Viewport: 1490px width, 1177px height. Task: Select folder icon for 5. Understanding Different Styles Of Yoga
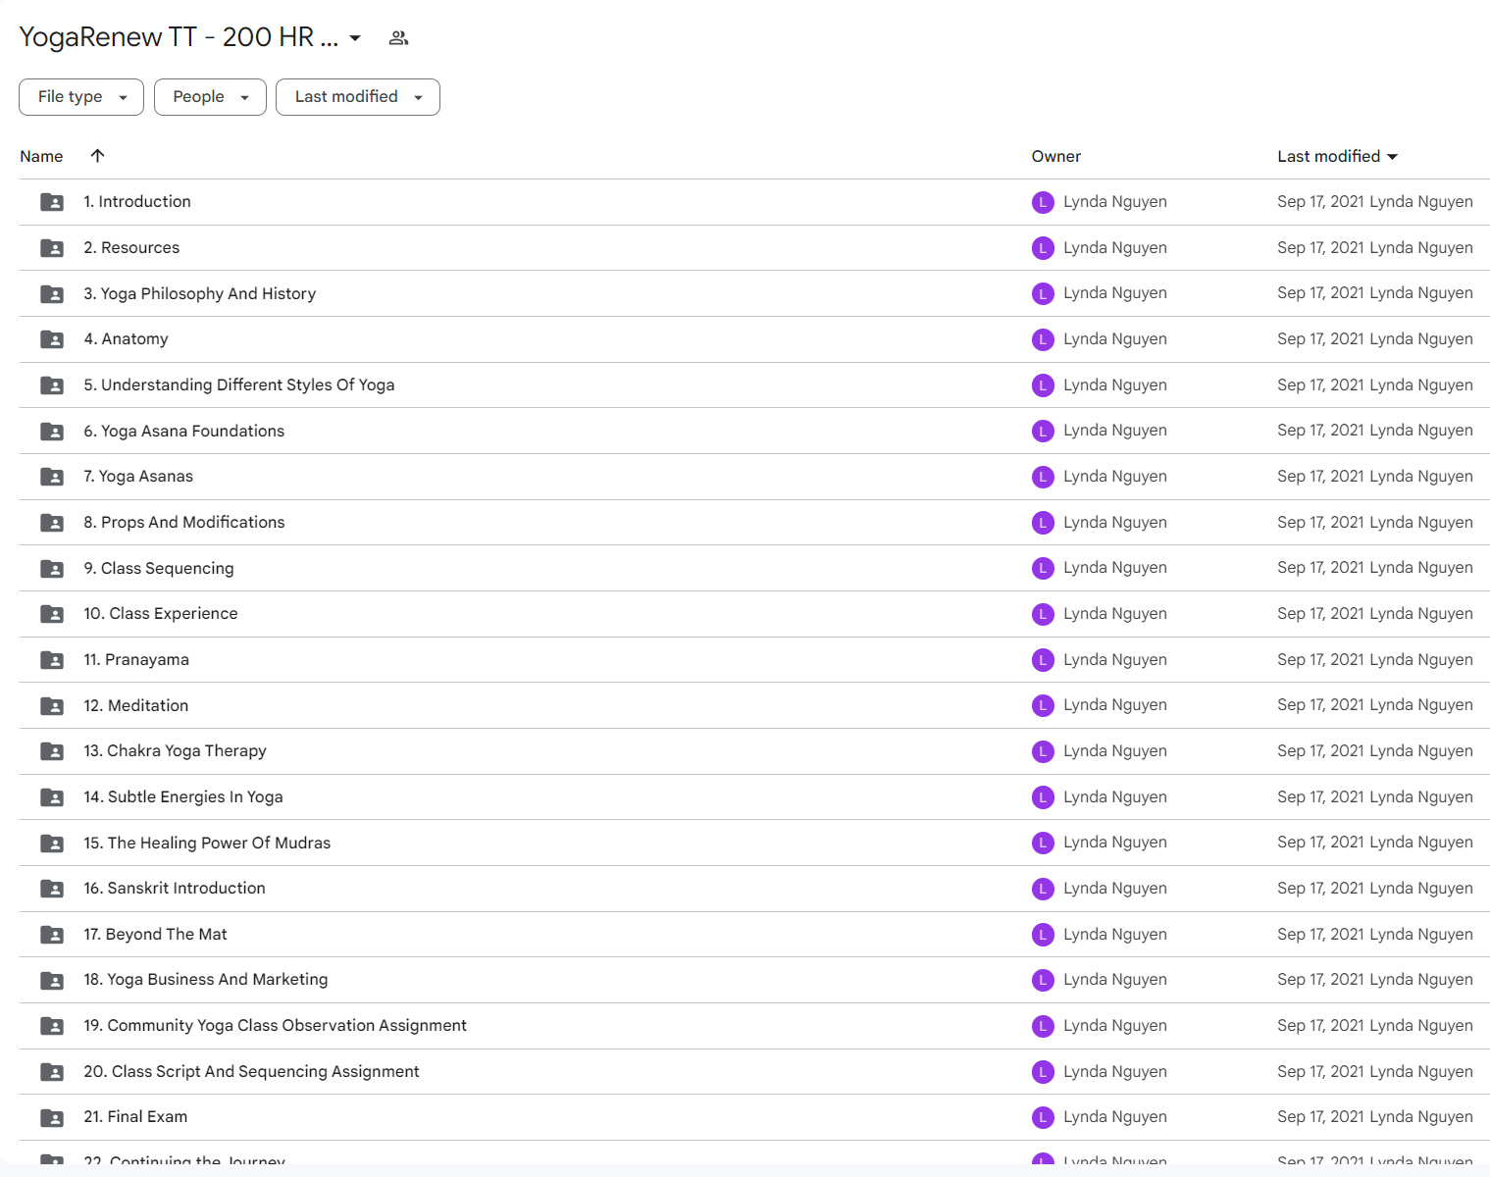(x=52, y=385)
